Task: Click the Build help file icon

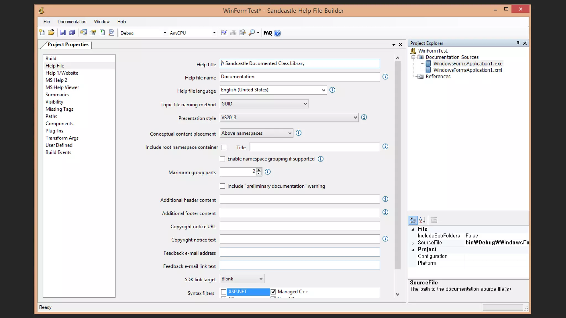Action: coord(224,33)
